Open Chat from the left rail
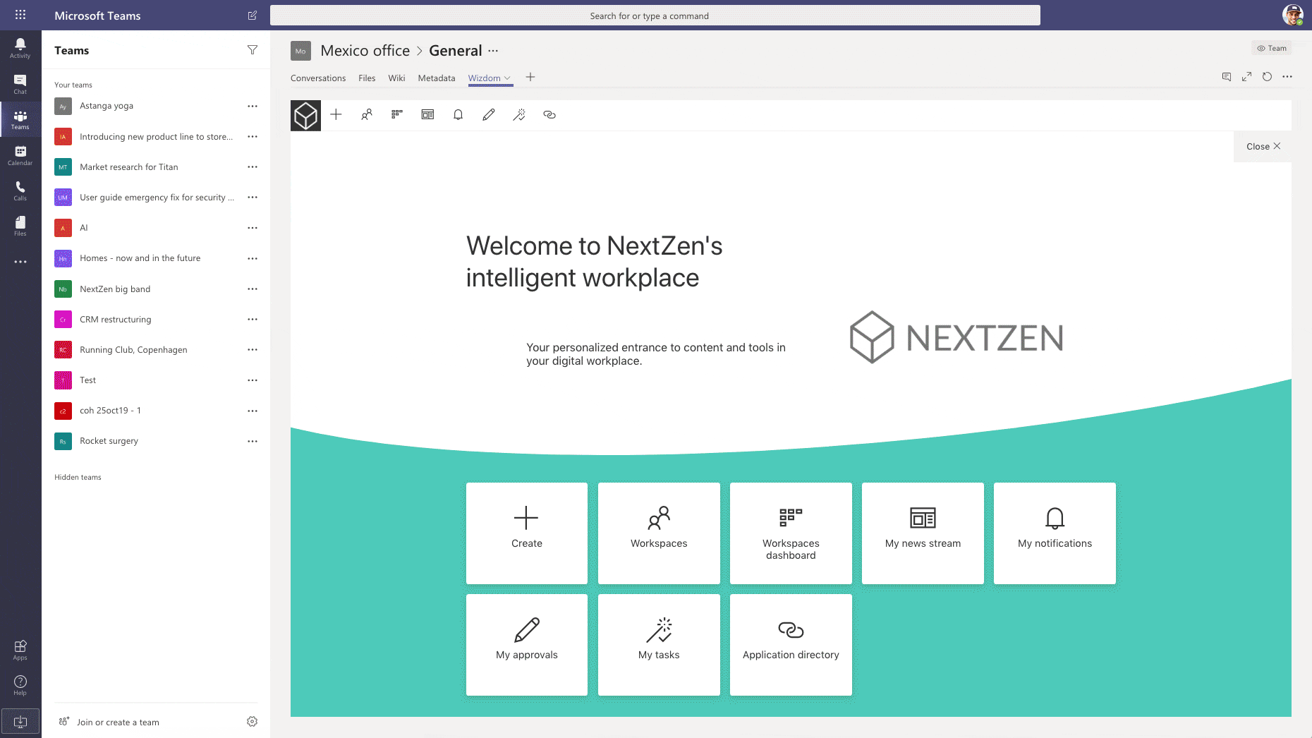Viewport: 1312px width, 738px height. (x=20, y=84)
